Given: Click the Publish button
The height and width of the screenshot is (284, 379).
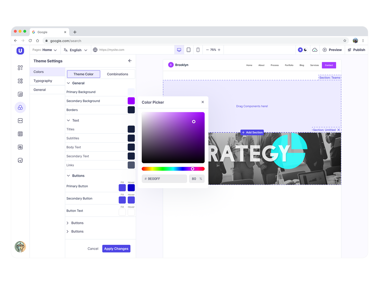Looking at the screenshot, I should pos(356,50).
